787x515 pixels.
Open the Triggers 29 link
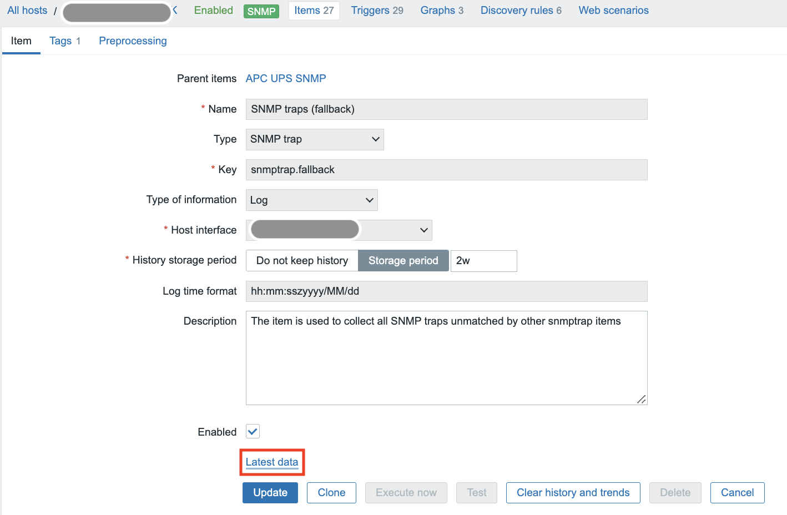pyautogui.click(x=377, y=11)
